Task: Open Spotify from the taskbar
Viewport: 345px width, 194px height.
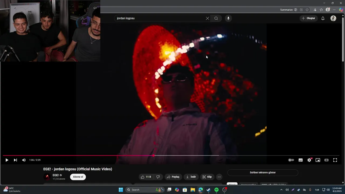Action: point(216,190)
